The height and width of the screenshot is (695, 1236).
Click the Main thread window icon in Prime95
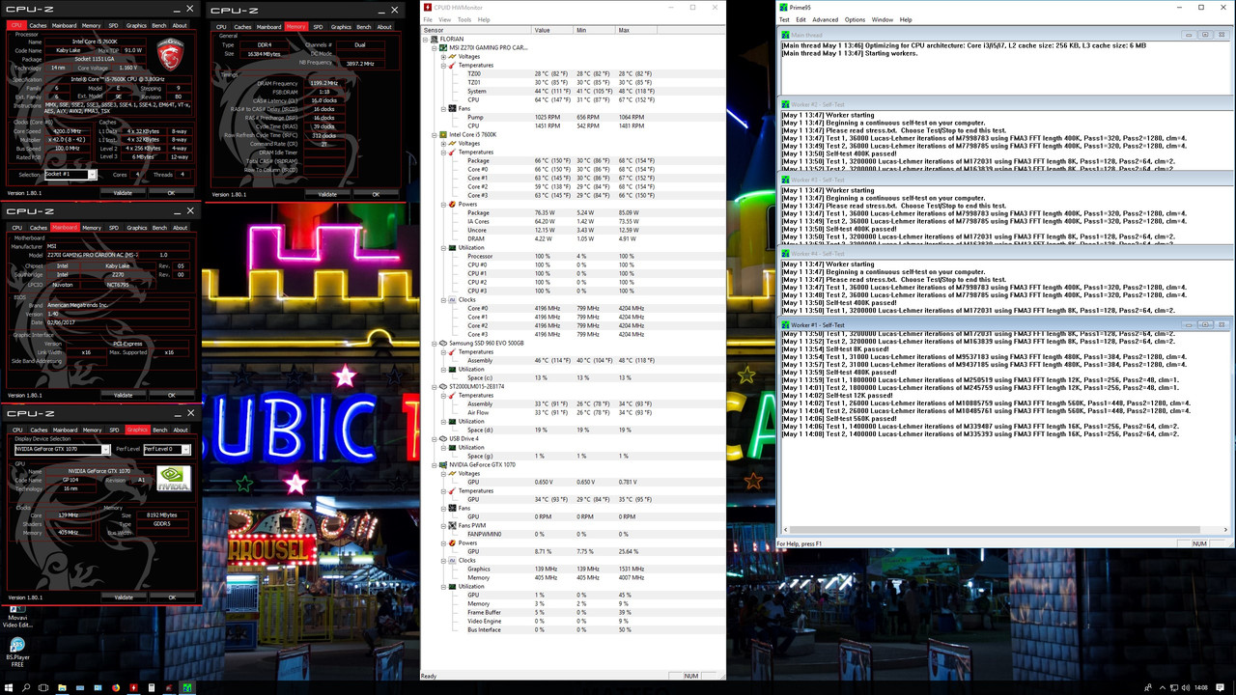[x=785, y=35]
